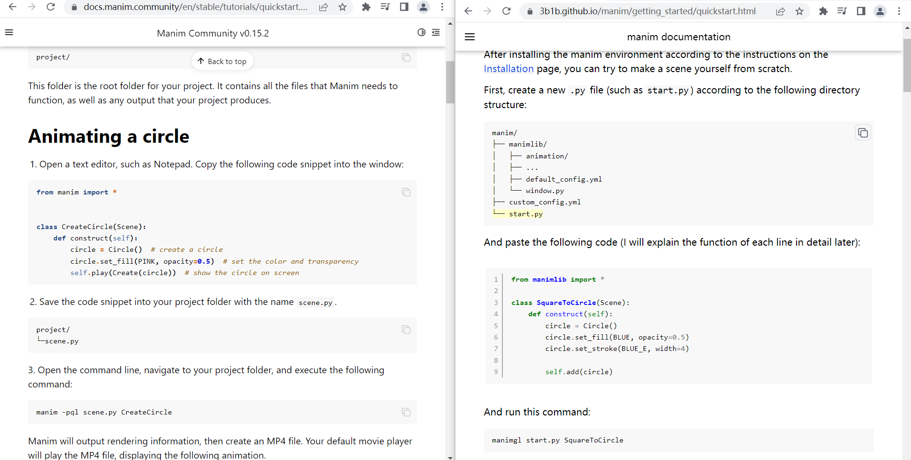Toggle side panel in left browser
This screenshot has height=460, width=911.
pyautogui.click(x=404, y=7)
